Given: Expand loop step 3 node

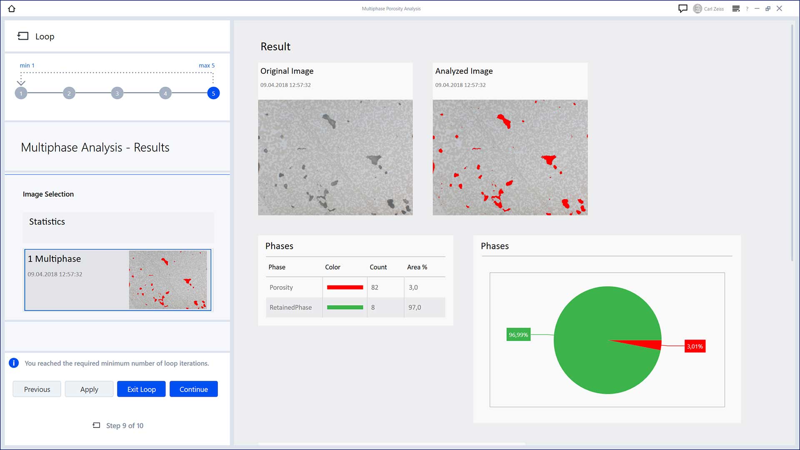Looking at the screenshot, I should pyautogui.click(x=117, y=93).
